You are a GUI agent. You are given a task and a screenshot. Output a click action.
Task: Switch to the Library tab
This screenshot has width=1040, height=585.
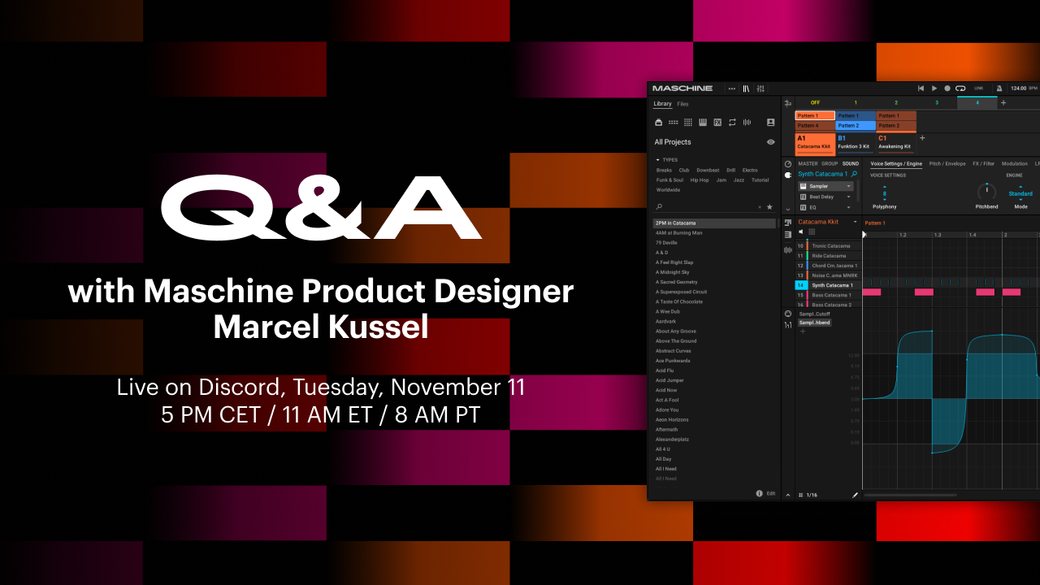(x=663, y=104)
